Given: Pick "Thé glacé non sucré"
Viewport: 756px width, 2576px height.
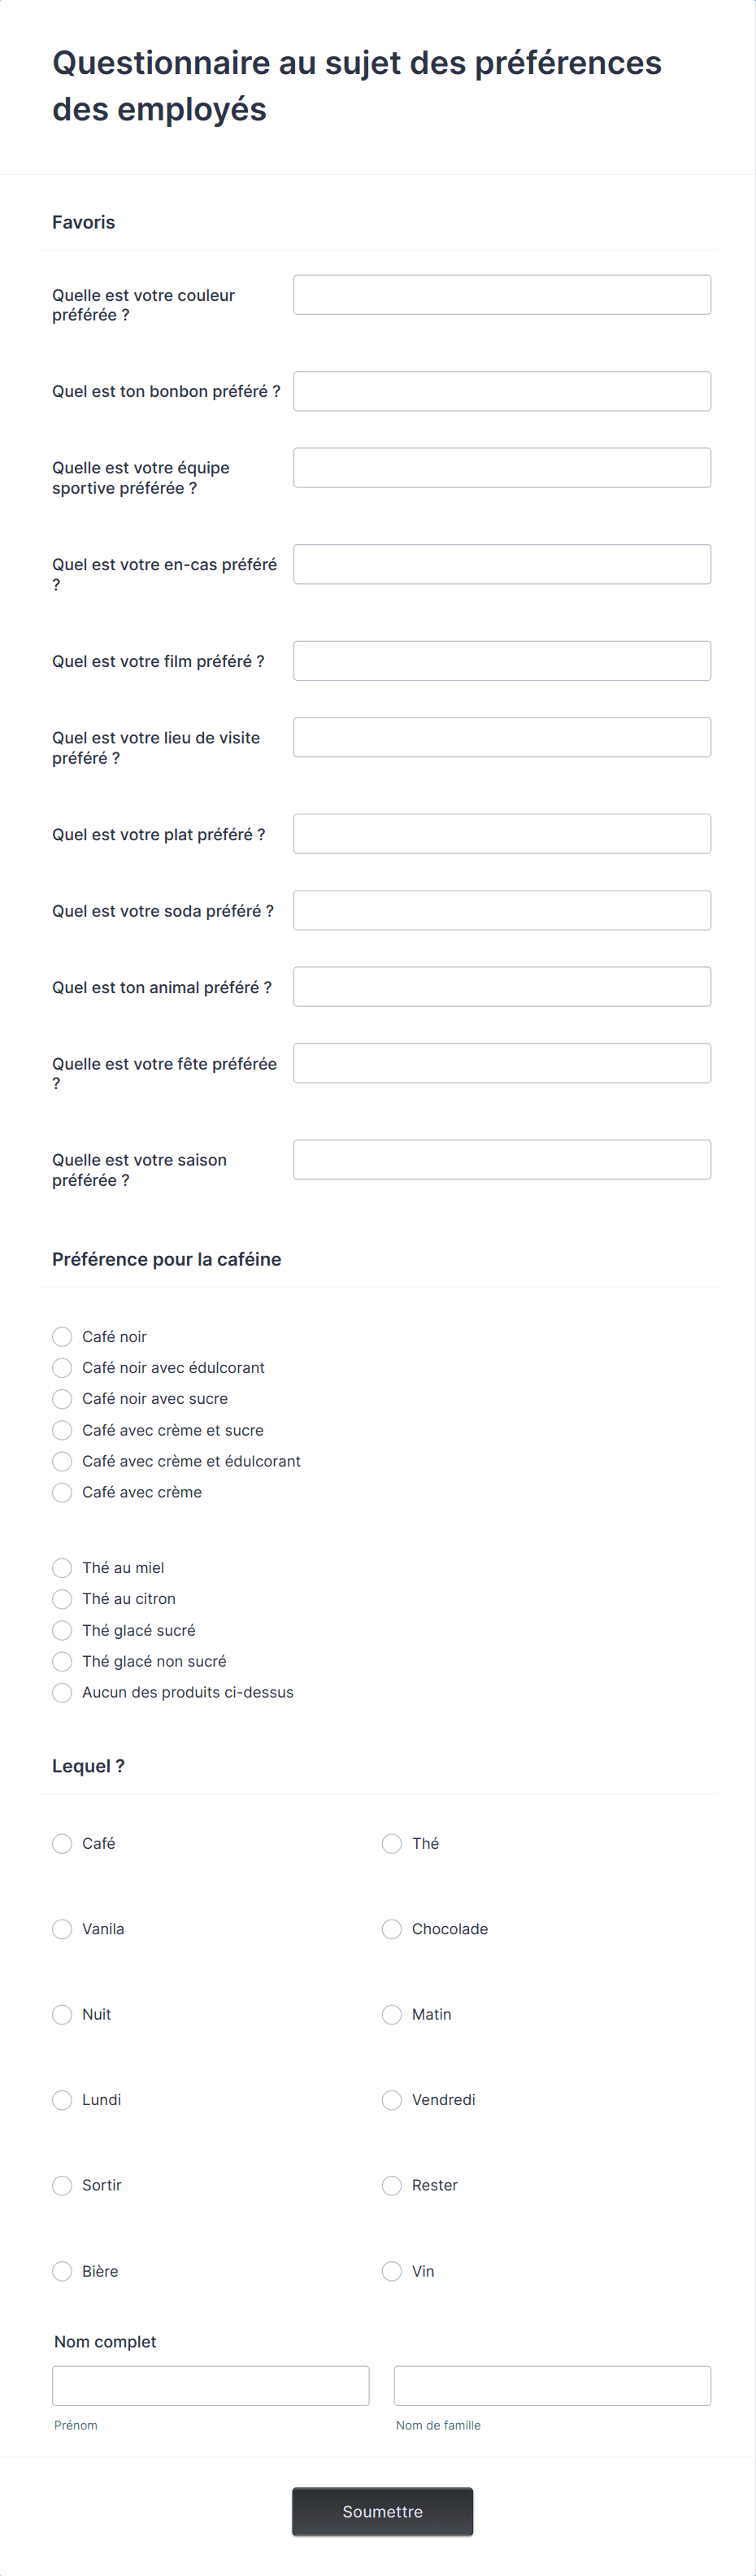Looking at the screenshot, I should (62, 1661).
